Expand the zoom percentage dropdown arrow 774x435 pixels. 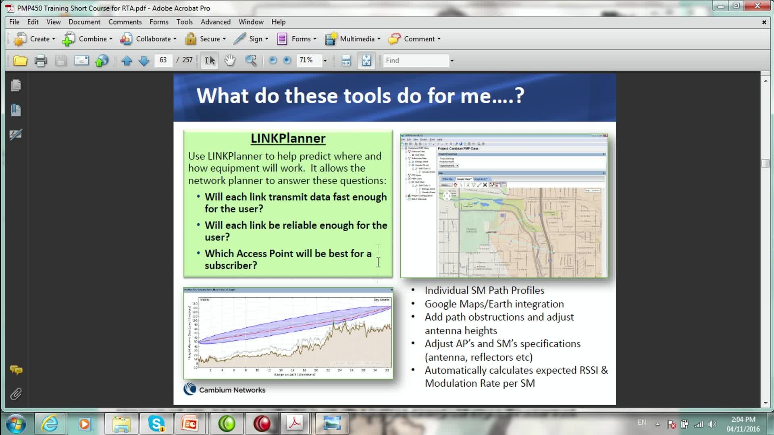pos(325,61)
